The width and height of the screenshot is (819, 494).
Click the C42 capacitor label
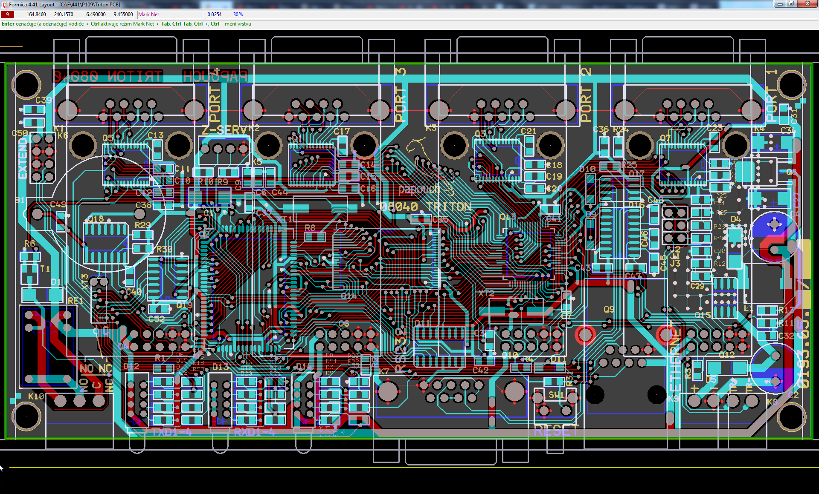(x=481, y=370)
